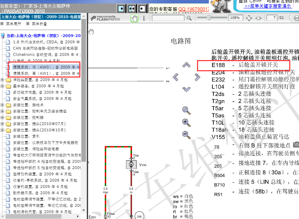
Task: Click the 当前:上海大众-帕萨特 root node
Action: click(43, 36)
